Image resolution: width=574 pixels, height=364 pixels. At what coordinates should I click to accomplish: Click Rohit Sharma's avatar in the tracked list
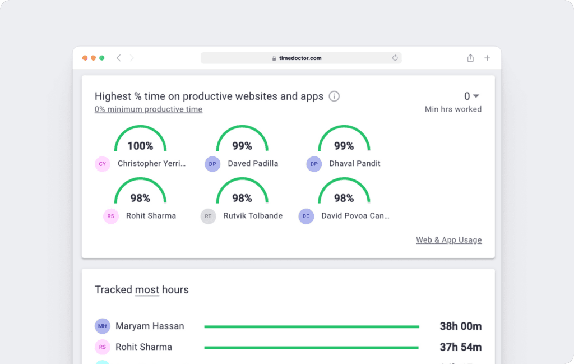pos(102,347)
